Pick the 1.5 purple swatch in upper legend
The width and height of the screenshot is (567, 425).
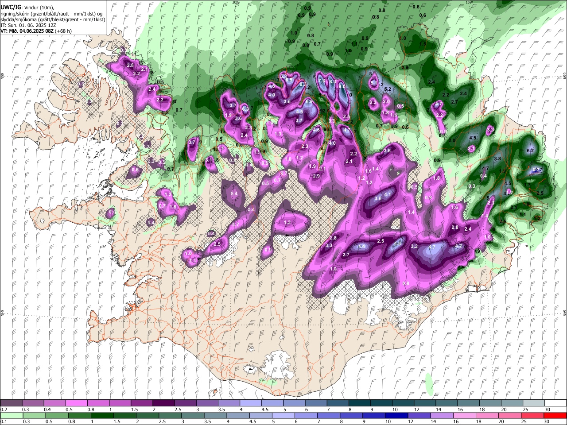(142, 403)
